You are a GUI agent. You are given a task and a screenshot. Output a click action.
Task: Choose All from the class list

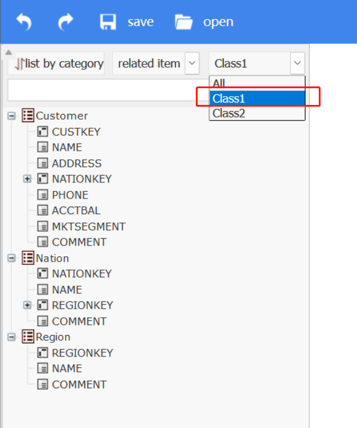point(257,83)
